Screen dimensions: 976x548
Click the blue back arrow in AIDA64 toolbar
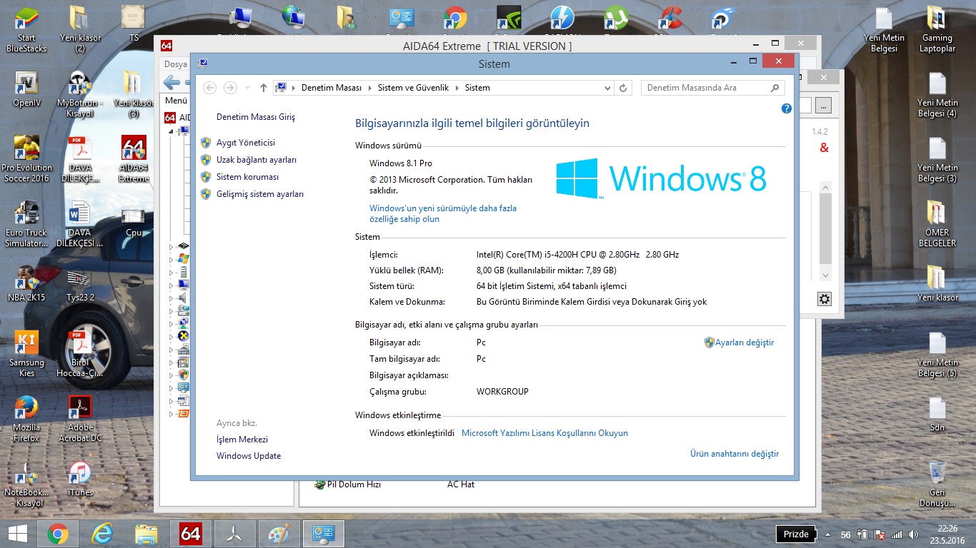pyautogui.click(x=171, y=82)
